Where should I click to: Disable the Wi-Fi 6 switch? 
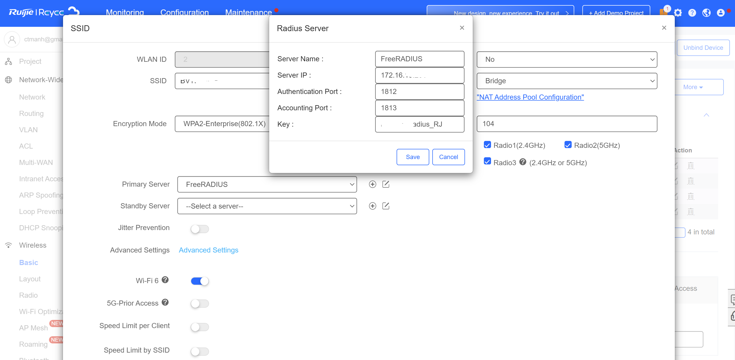(x=200, y=281)
